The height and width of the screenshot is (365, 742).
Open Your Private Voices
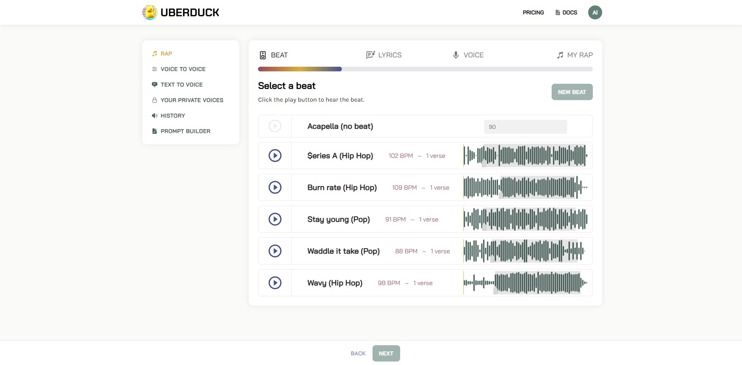pyautogui.click(x=192, y=100)
